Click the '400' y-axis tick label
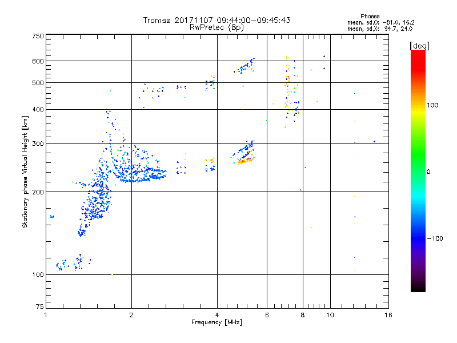The image size is (457, 343). (x=38, y=109)
